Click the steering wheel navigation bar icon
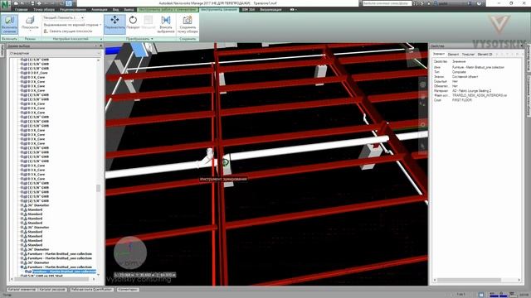 pos(422,84)
